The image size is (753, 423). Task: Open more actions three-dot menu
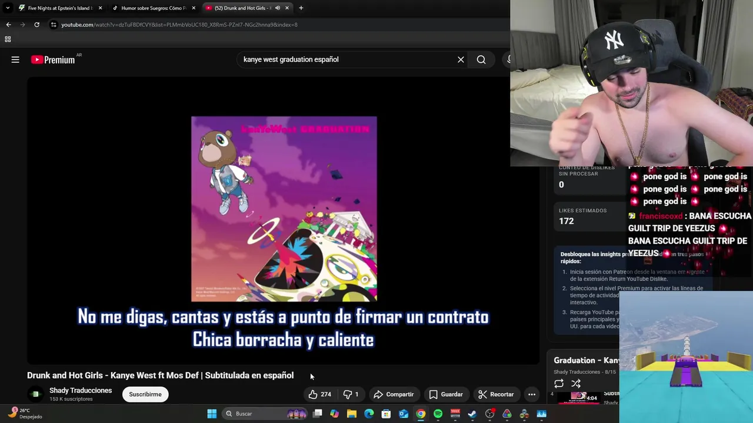(x=532, y=394)
